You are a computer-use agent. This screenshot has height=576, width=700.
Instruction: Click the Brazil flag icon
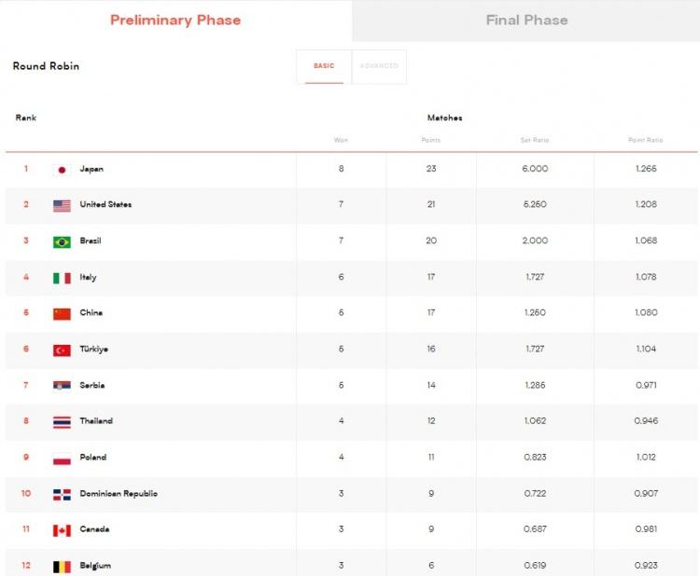pos(62,241)
